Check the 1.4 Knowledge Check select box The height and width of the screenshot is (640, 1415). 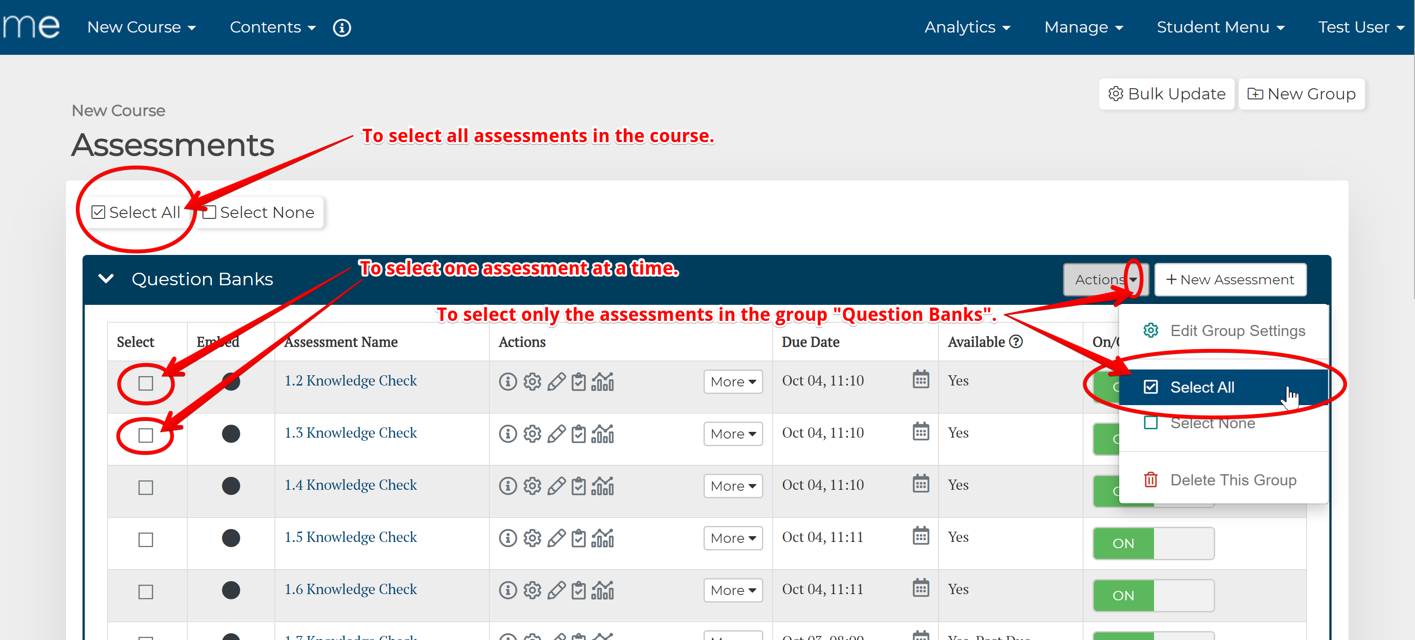(145, 488)
